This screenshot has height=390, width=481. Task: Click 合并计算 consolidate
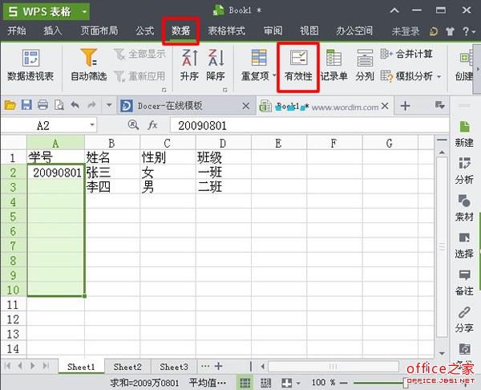click(406, 54)
